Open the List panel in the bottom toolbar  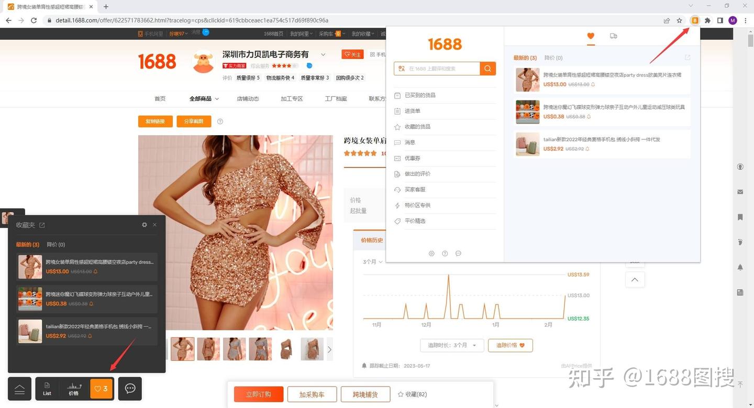click(x=47, y=389)
